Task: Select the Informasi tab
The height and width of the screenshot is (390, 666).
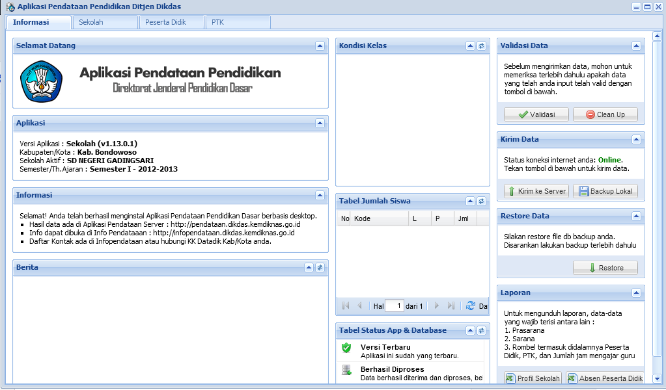Action: [x=38, y=22]
